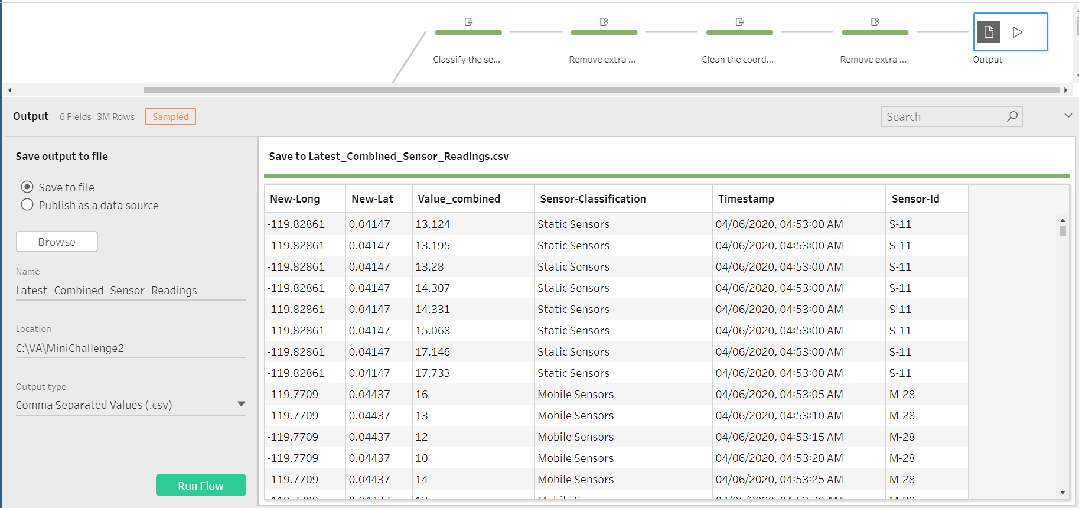Collapse the Output pane with the chevron
This screenshot has width=1079, height=508.
pos(1068,116)
